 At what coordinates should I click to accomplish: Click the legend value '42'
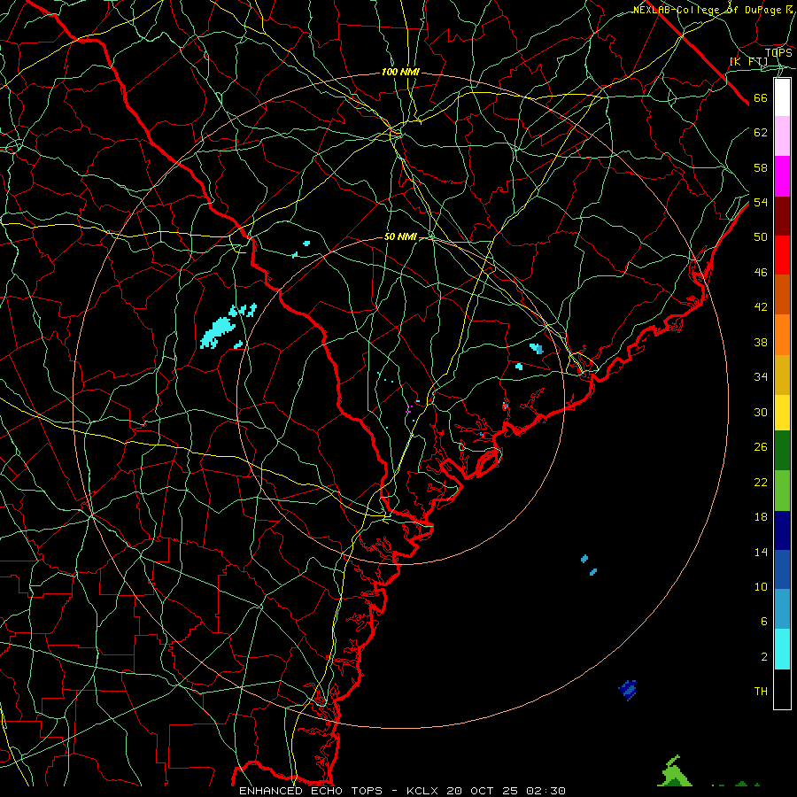tap(761, 307)
